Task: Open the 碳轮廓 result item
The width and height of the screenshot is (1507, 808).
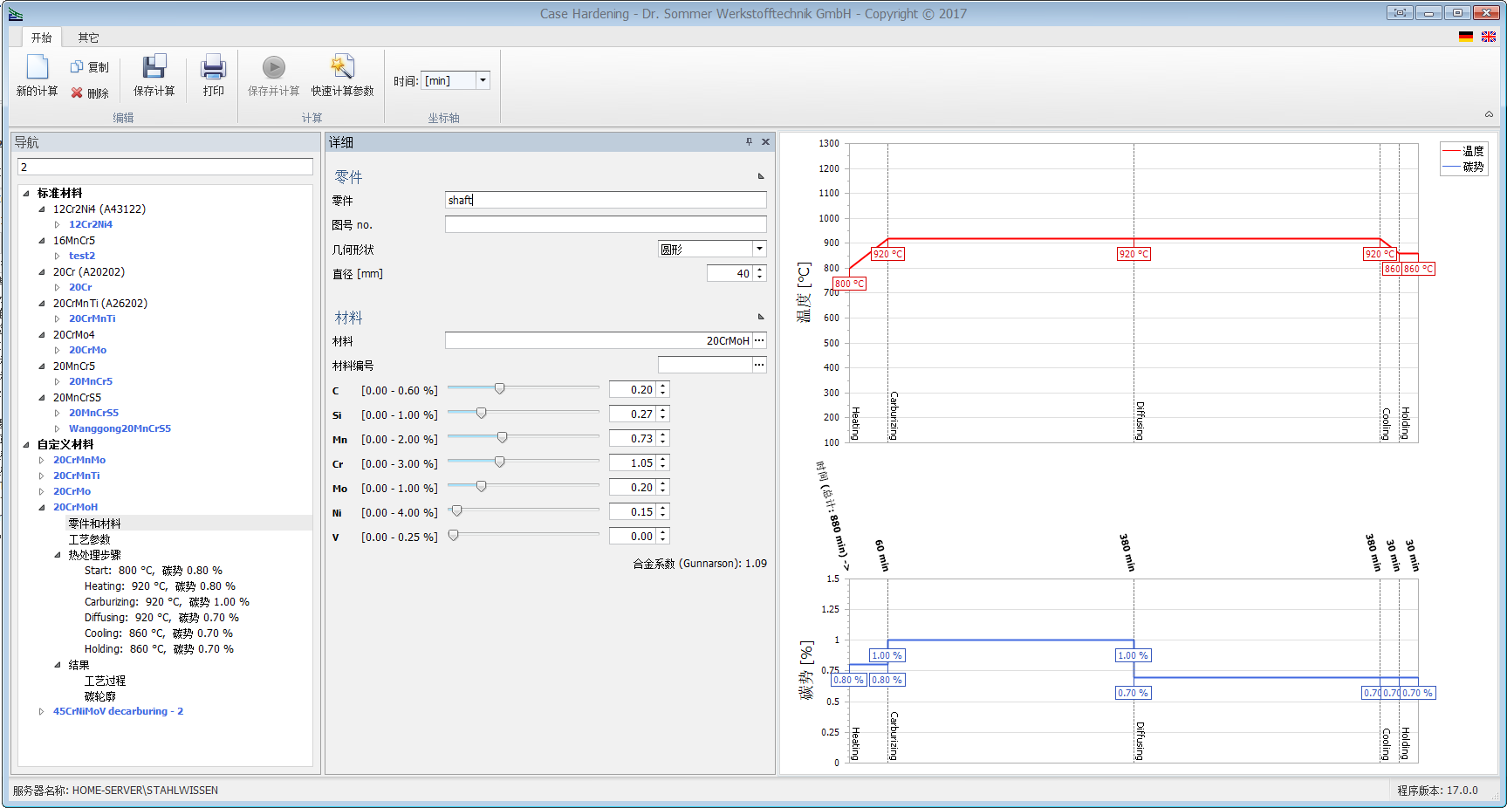Action: click(x=99, y=696)
